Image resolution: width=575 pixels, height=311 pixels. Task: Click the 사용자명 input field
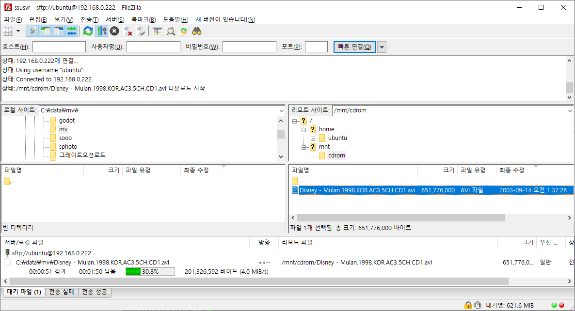pos(153,47)
